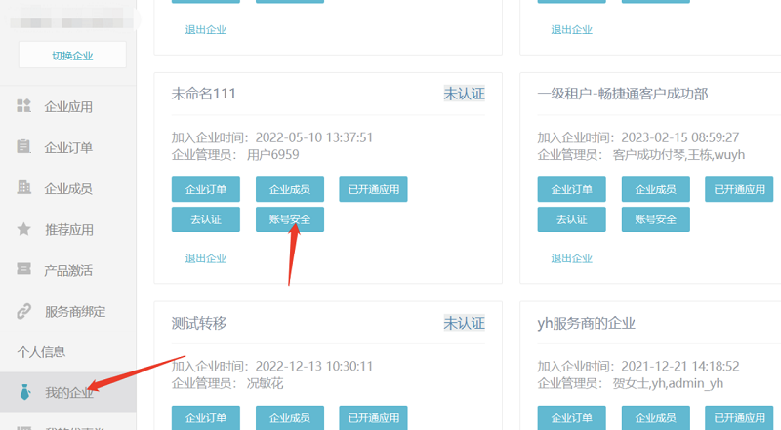View 已开通应用 for yh服务商的企业

(x=739, y=417)
